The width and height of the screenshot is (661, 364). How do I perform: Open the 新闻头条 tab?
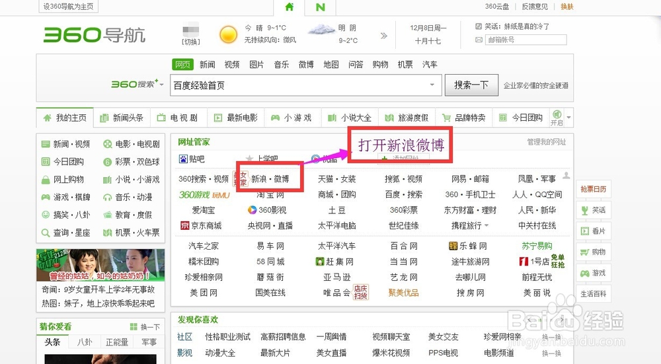(122, 118)
